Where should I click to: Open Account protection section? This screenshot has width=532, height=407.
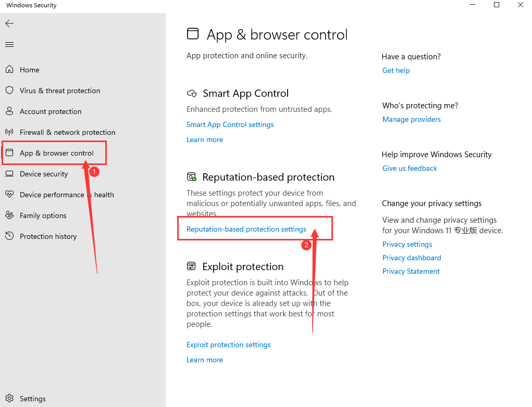(x=51, y=111)
